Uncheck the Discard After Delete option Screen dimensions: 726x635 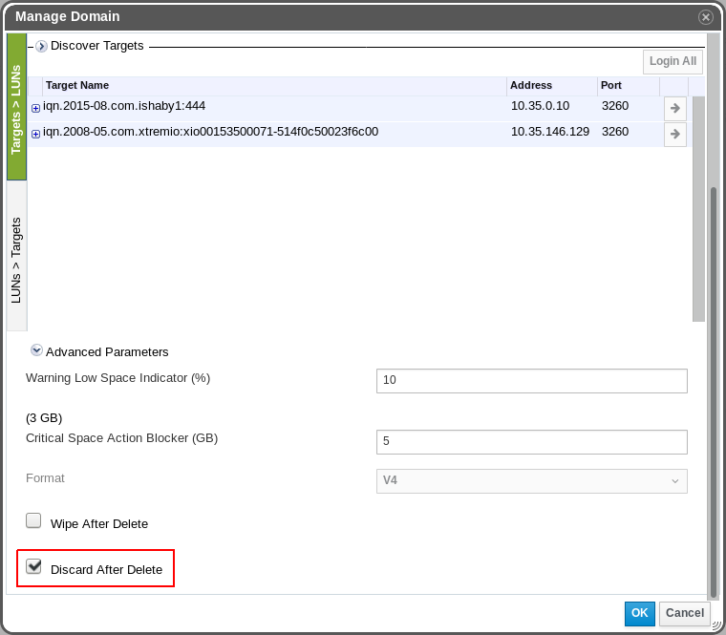point(33,566)
